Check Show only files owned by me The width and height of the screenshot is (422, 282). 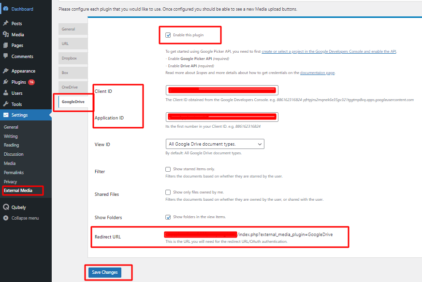point(168,193)
